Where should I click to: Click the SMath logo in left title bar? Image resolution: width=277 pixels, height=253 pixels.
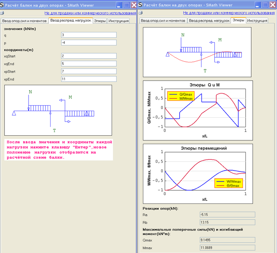point(3,5)
